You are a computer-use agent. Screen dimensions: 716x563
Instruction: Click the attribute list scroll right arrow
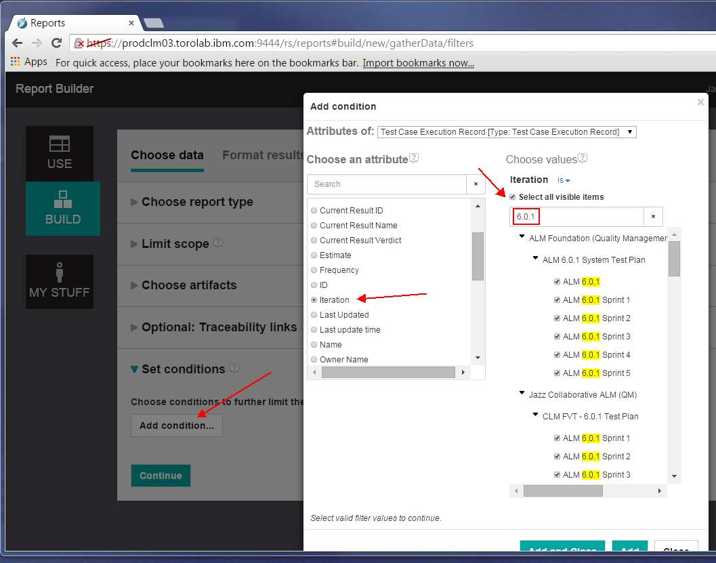[463, 372]
